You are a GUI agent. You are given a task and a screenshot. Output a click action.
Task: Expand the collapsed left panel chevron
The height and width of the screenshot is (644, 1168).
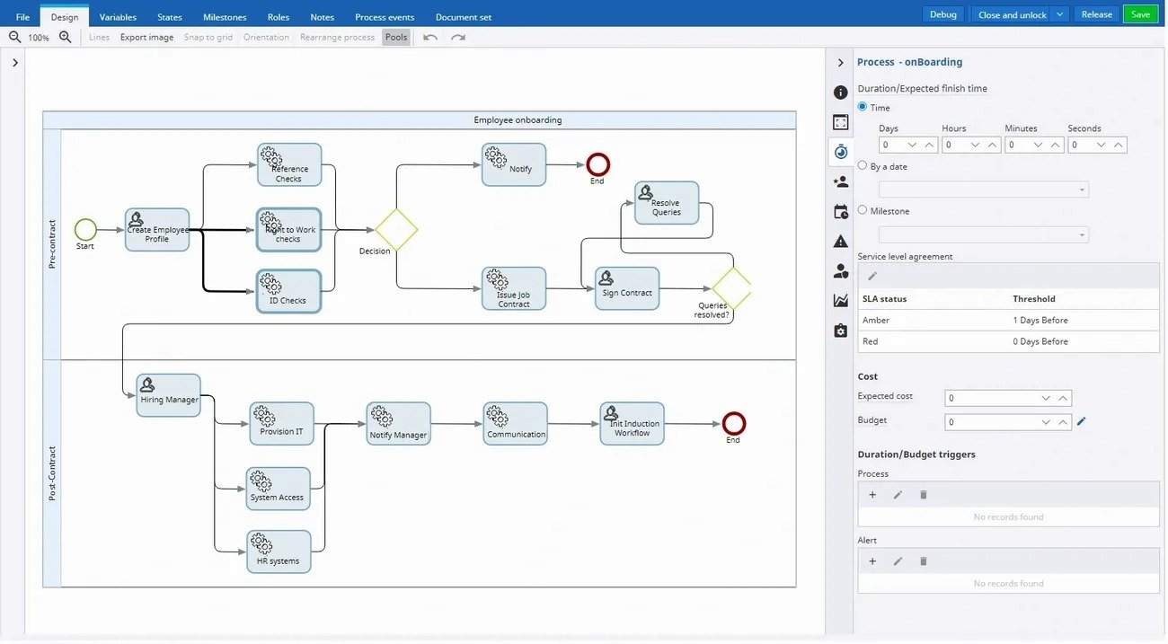tap(15, 63)
